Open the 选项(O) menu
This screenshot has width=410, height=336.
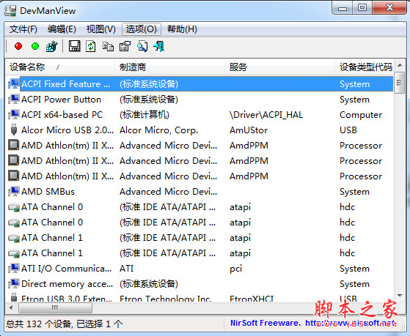[142, 29]
